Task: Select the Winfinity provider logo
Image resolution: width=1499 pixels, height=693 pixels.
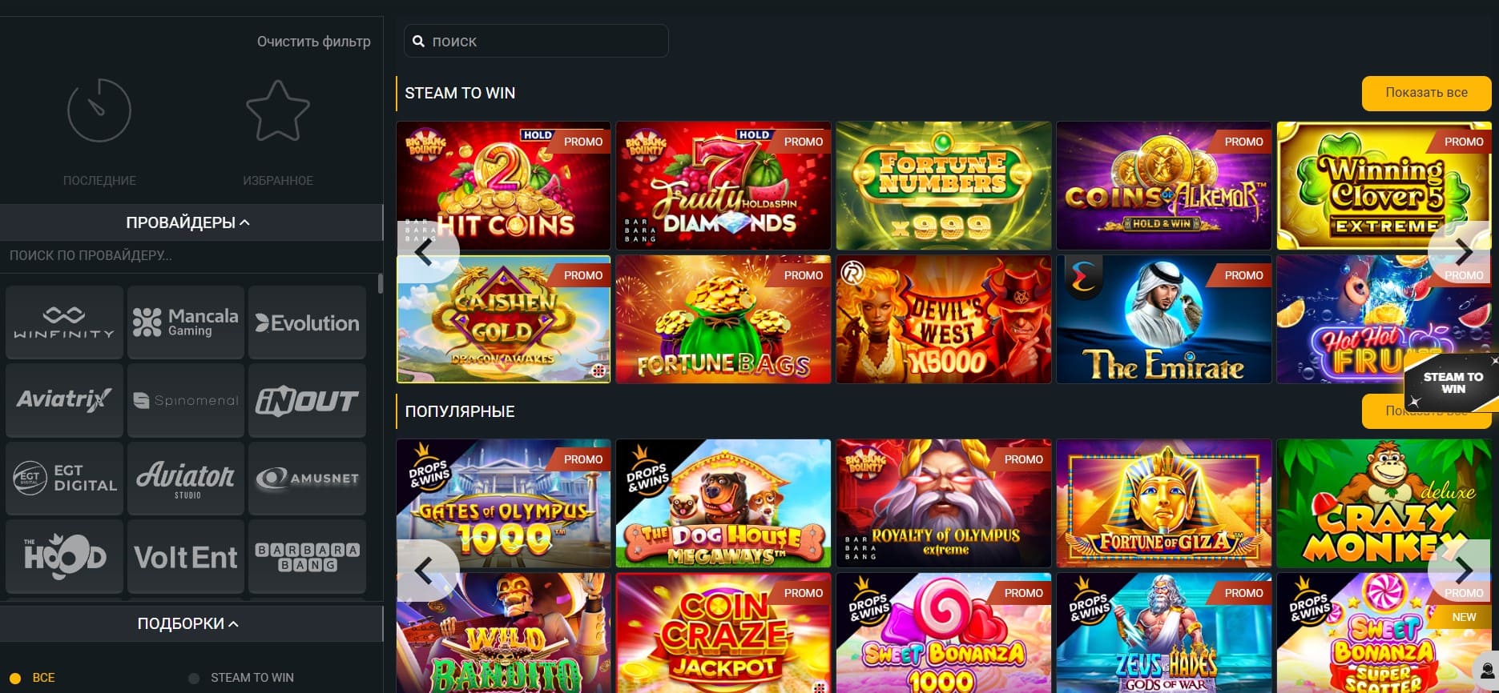Action: (x=65, y=322)
